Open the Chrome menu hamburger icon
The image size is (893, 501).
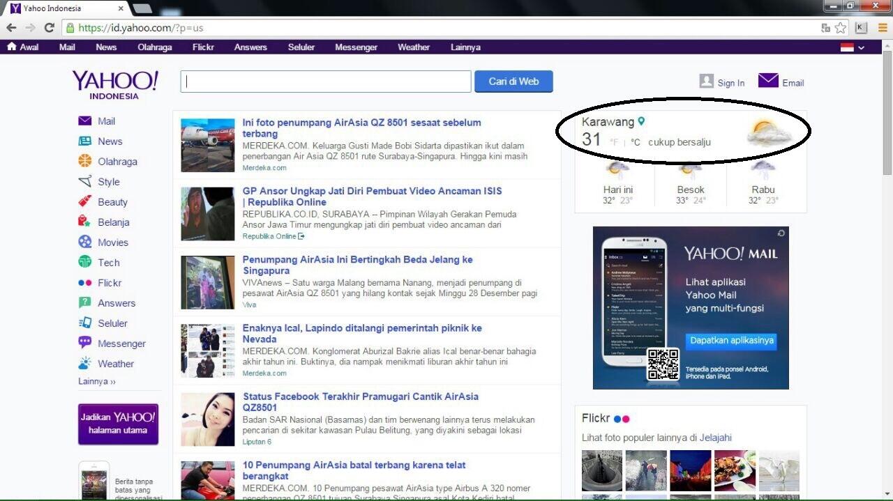point(883,28)
